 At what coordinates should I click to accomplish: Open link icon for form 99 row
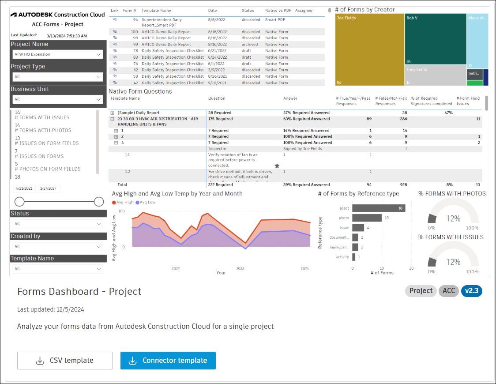(x=115, y=44)
